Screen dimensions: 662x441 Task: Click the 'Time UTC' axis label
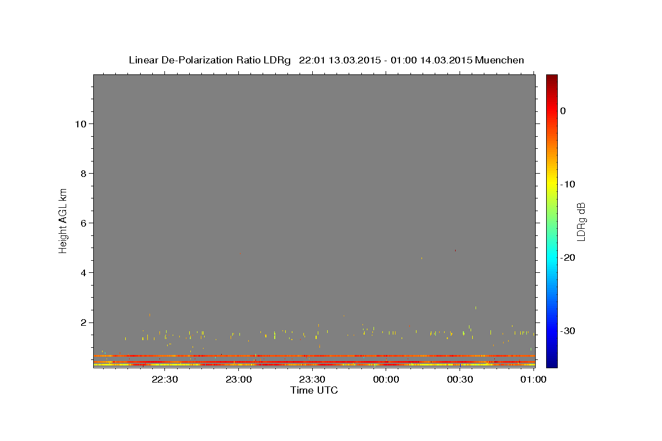314,390
